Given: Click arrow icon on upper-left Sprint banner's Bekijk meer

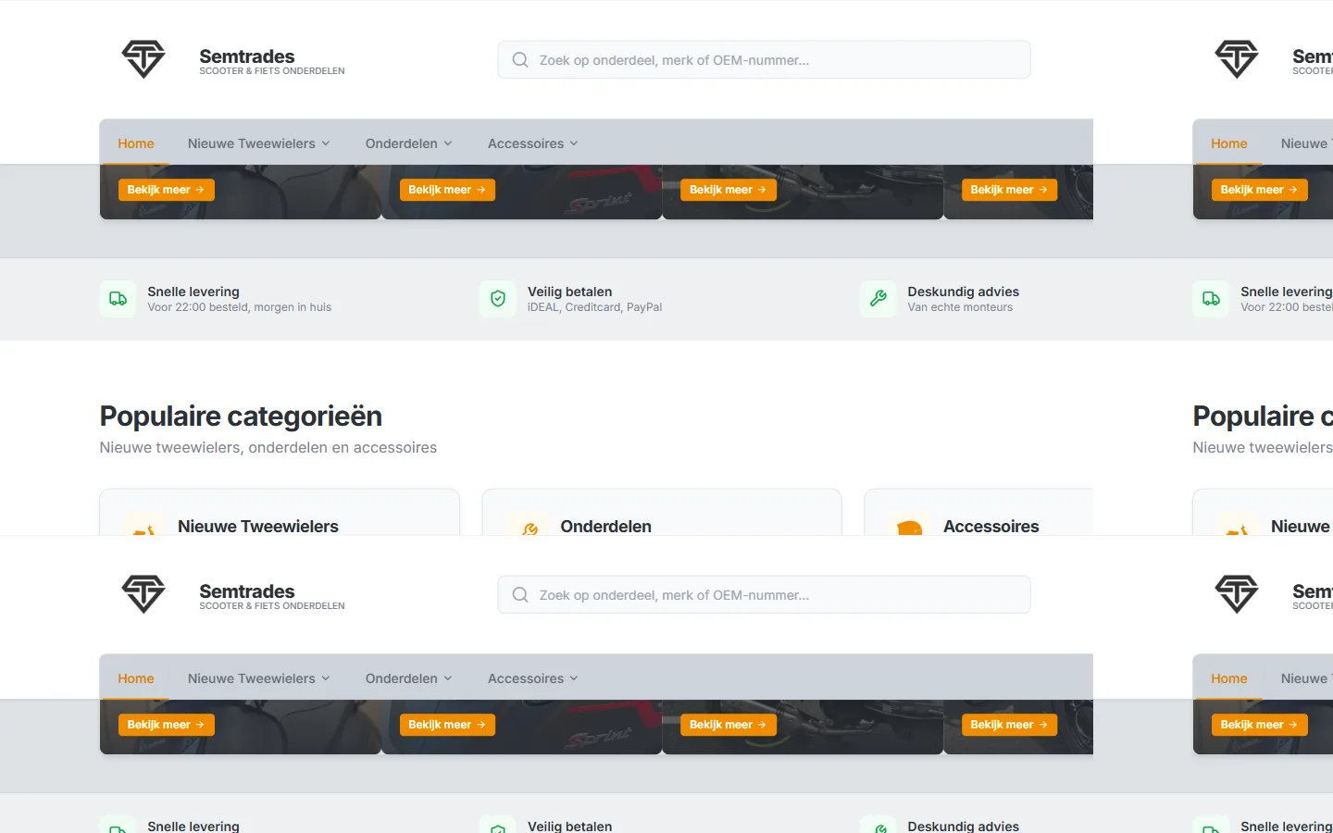Looking at the screenshot, I should [x=481, y=190].
